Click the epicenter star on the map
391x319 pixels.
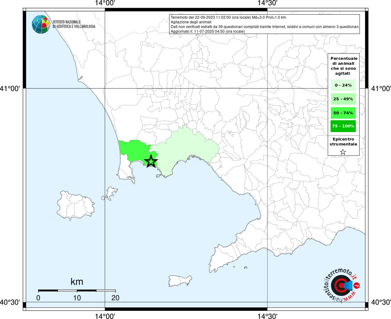[x=151, y=161]
